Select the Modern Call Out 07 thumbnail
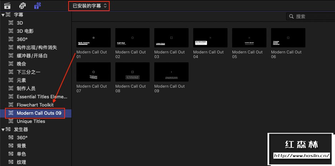 pyautogui.click(x=94, y=72)
